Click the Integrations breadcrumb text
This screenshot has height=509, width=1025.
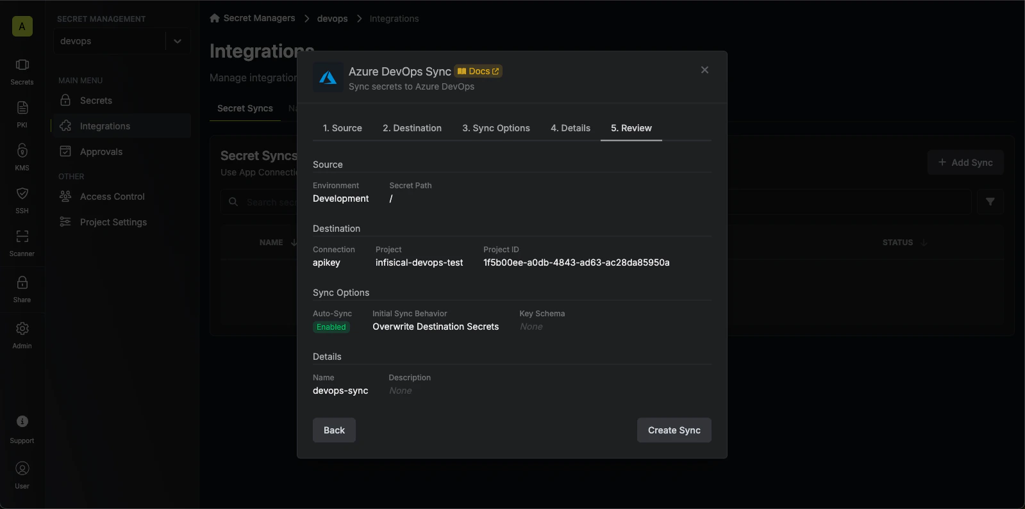394,19
